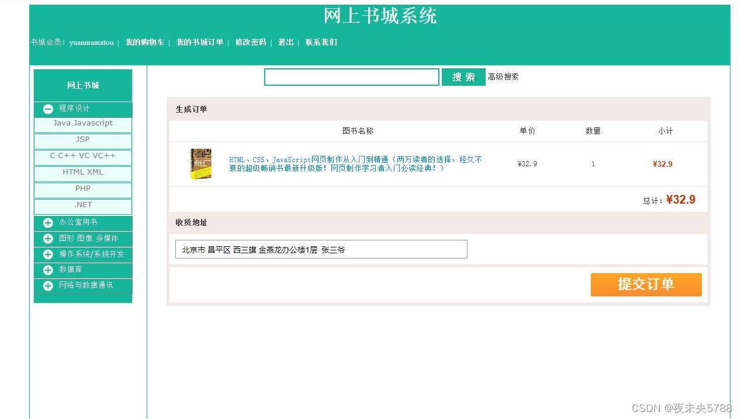Expand 数据库 category plus icon
Viewport: 741px width, 419px height.
(48, 270)
